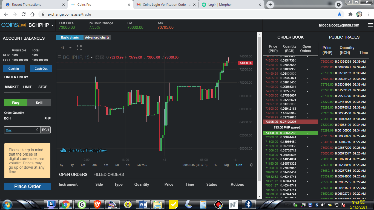Bookmark this page with the star icon
This screenshot has height=210, width=374.
pyautogui.click(x=340, y=14)
